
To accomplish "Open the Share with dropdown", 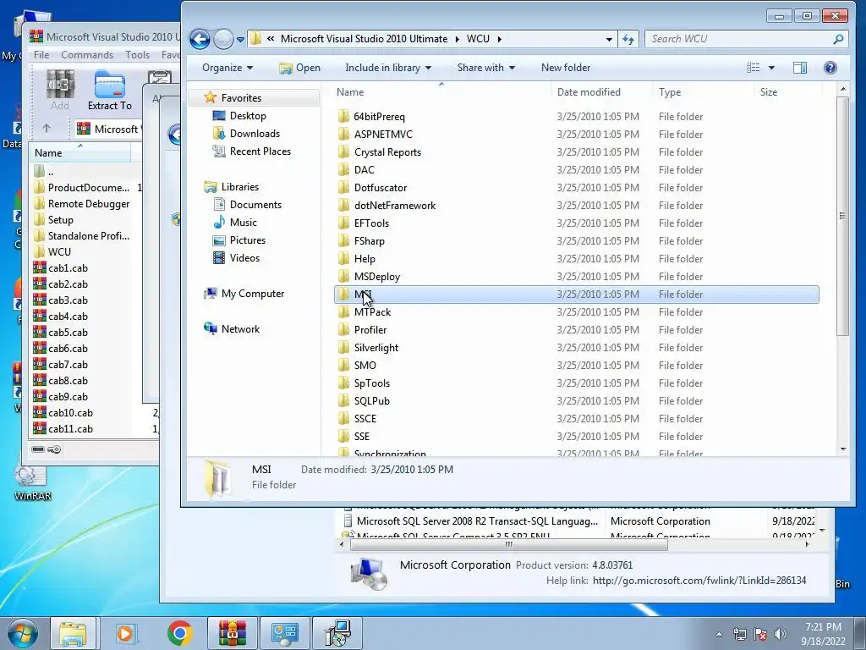I will click(485, 68).
